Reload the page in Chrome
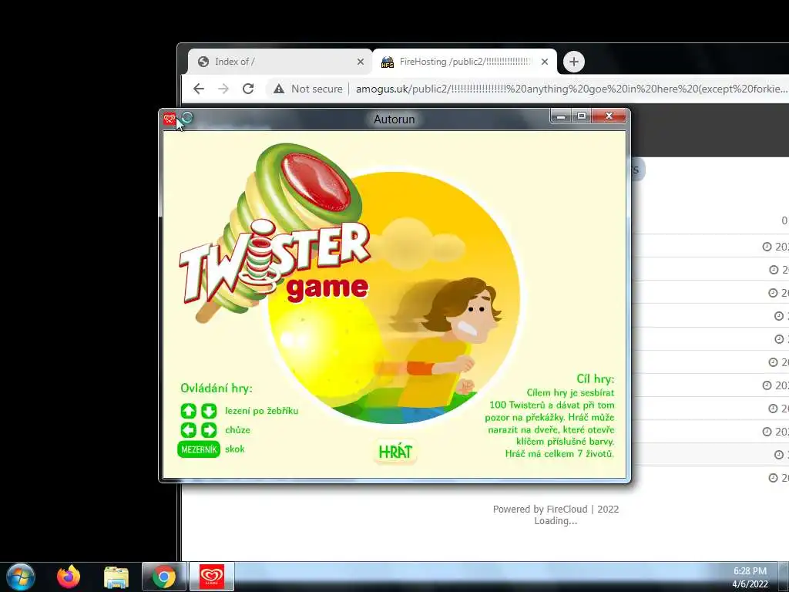Screen dimensions: 789x592 (248, 89)
